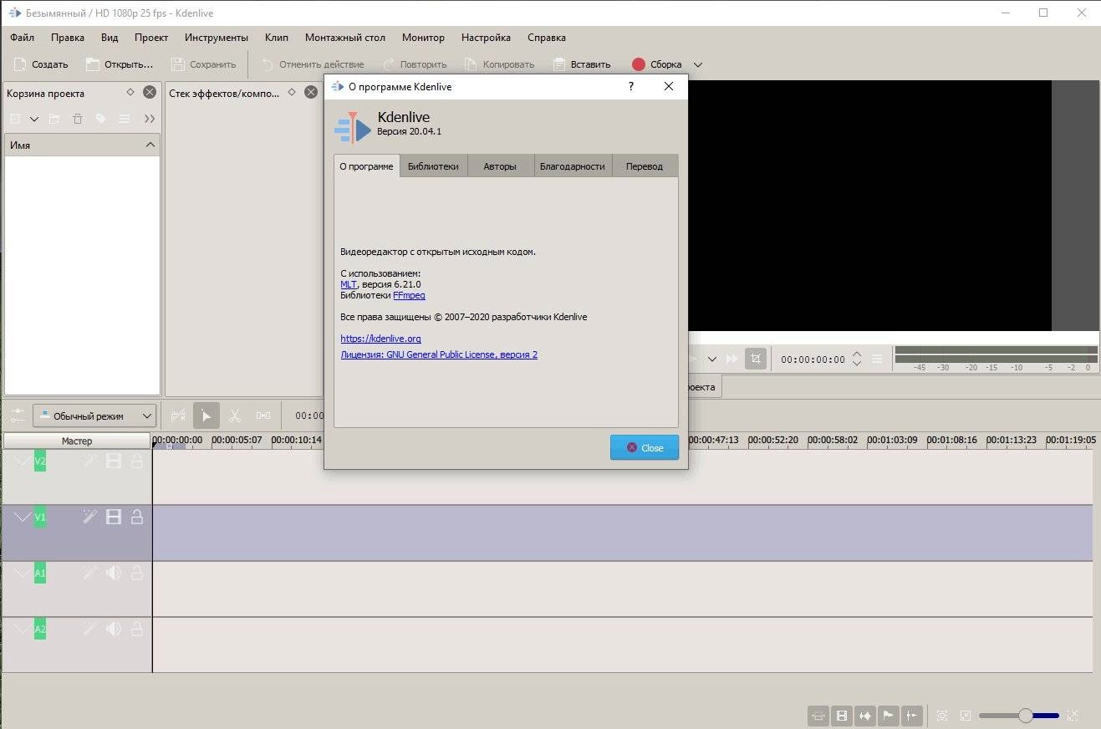1101x729 pixels.
Task: Click the create folder icon in project bin
Action: click(54, 119)
